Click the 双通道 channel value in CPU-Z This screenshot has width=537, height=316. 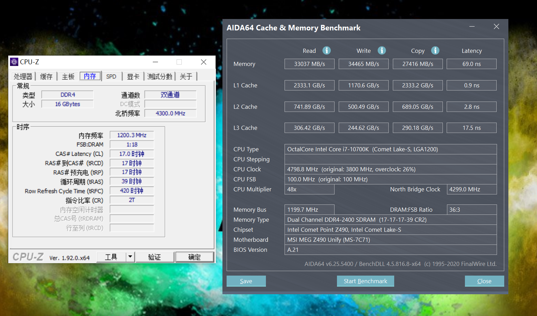coord(170,95)
